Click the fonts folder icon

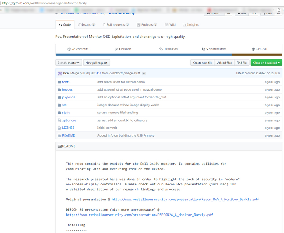(x=59, y=82)
